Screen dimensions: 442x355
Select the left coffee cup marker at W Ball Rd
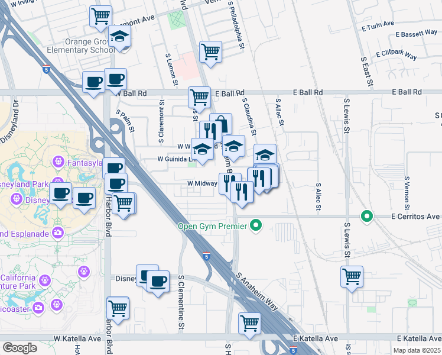[93, 83]
